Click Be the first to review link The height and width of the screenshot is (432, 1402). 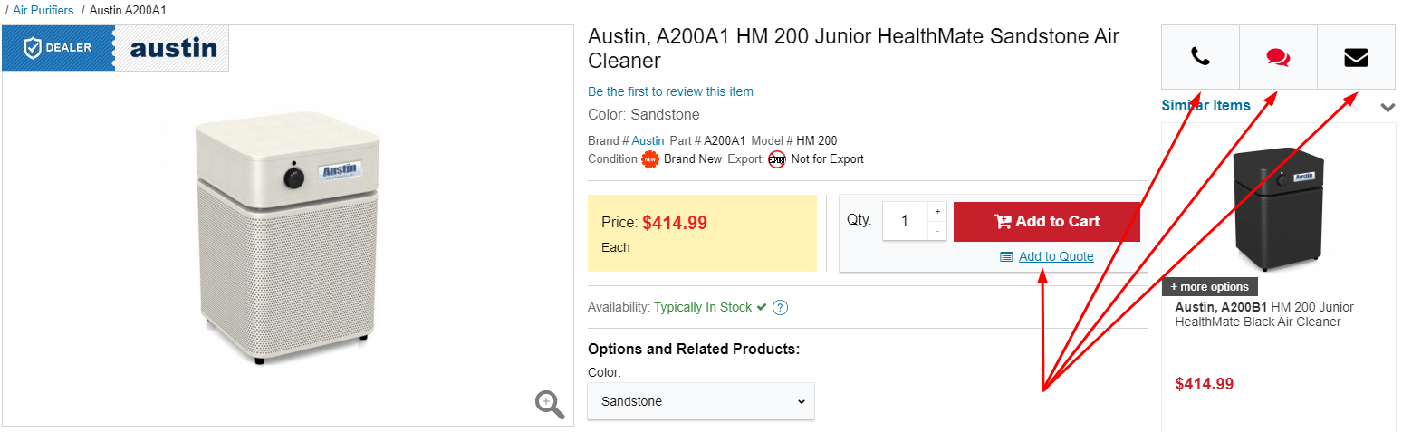click(670, 91)
